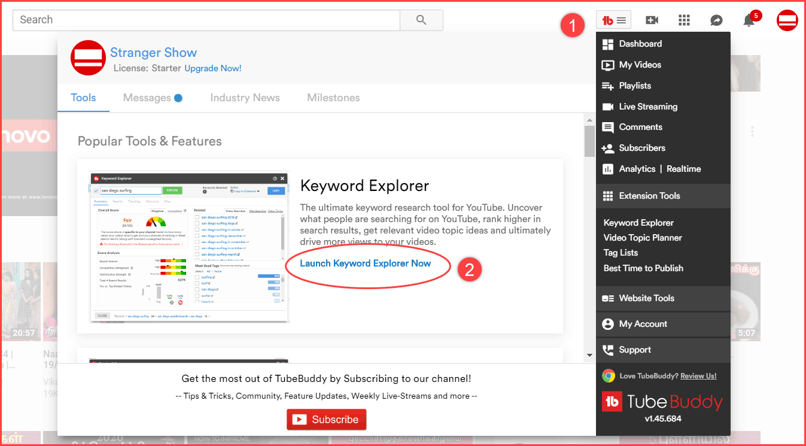Screen dimensions: 806x446
Task: Open Tag Lists tool
Action: pos(621,253)
